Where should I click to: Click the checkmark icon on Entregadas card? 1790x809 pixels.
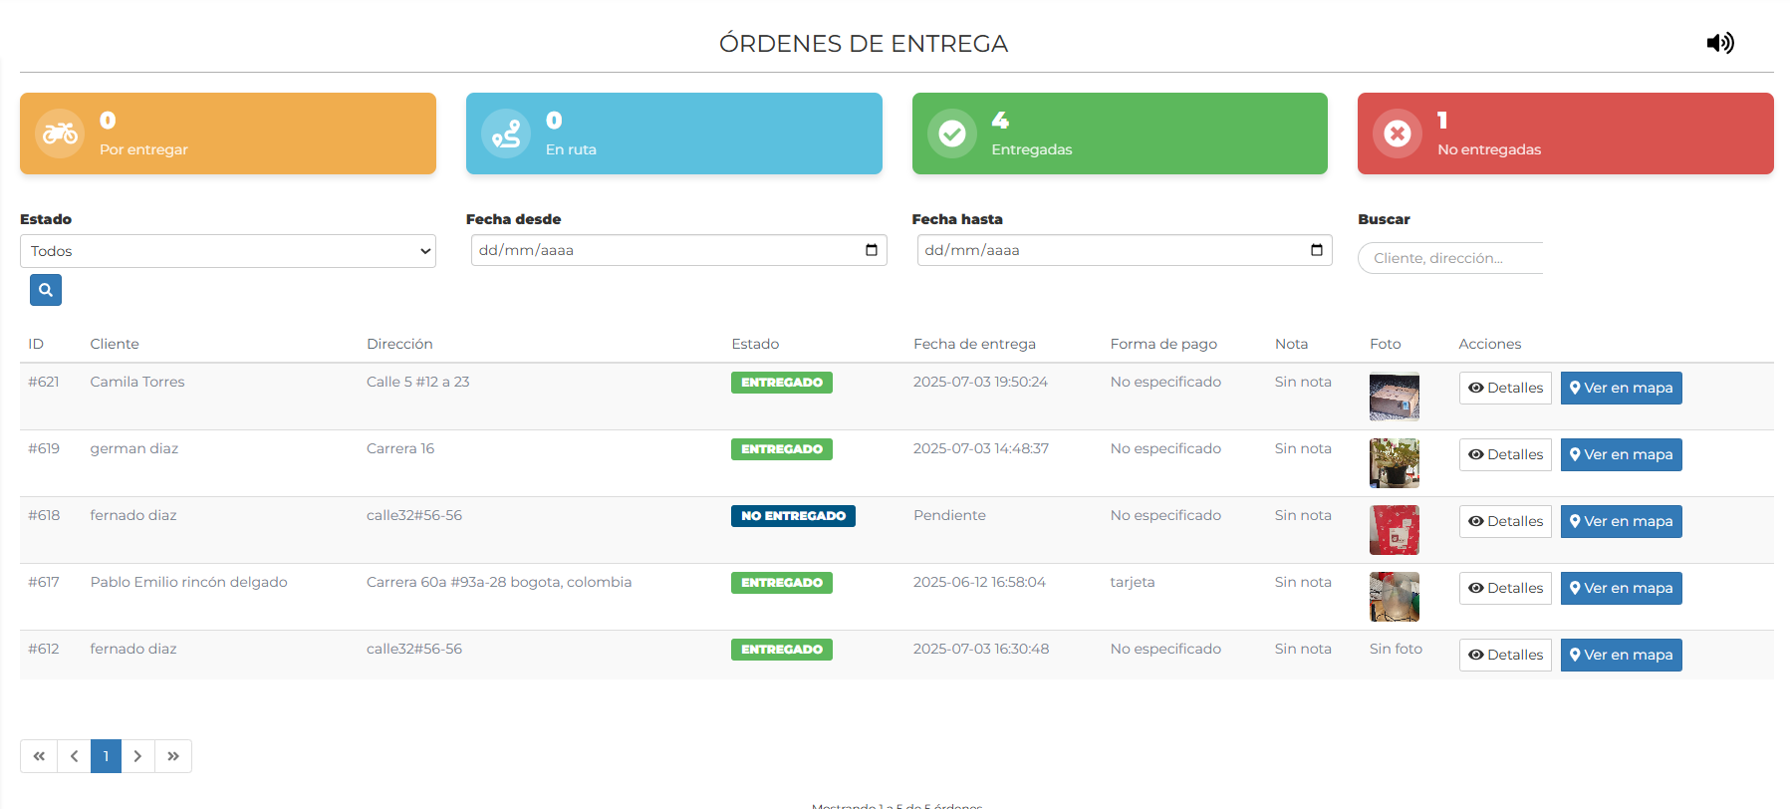click(952, 134)
